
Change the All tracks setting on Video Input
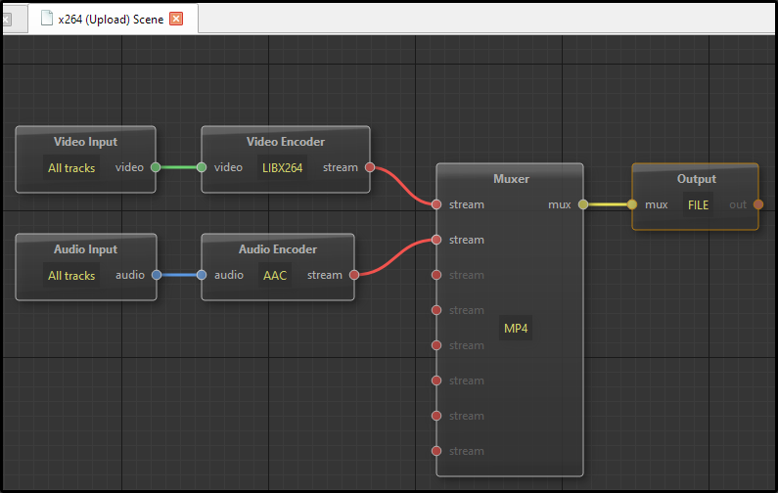(x=72, y=167)
